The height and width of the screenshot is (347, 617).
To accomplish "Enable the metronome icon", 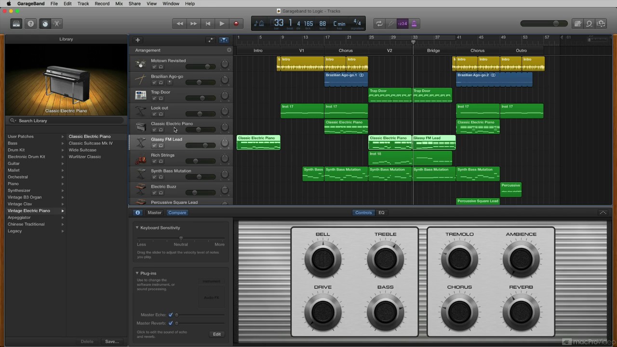I will (x=414, y=23).
